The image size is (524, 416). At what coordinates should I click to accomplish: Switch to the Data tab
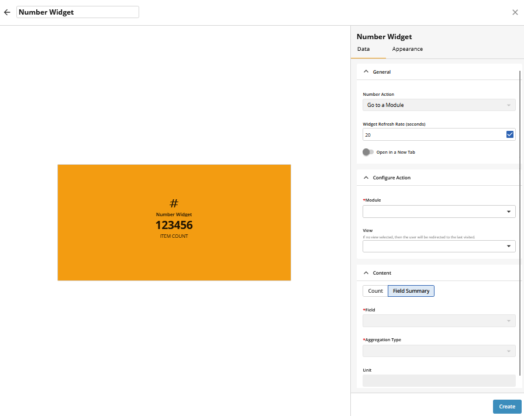tap(363, 49)
